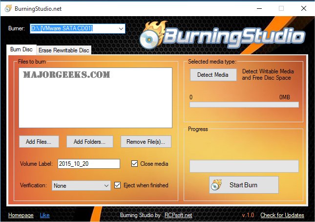Image resolution: width=315 pixels, height=222 pixels.
Task: Open the Burner drive dropdown
Action: pos(78,28)
